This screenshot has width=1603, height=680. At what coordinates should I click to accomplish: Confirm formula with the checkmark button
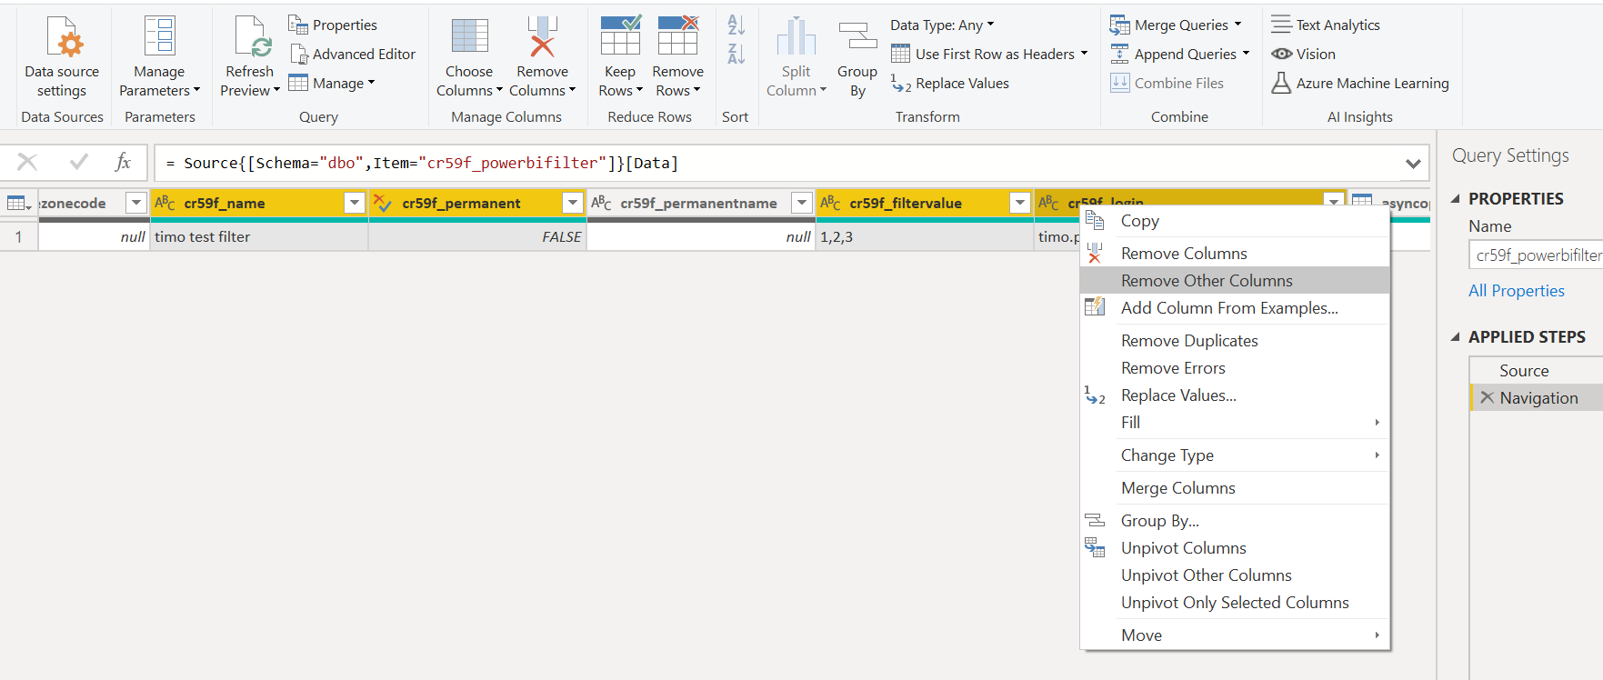point(79,163)
